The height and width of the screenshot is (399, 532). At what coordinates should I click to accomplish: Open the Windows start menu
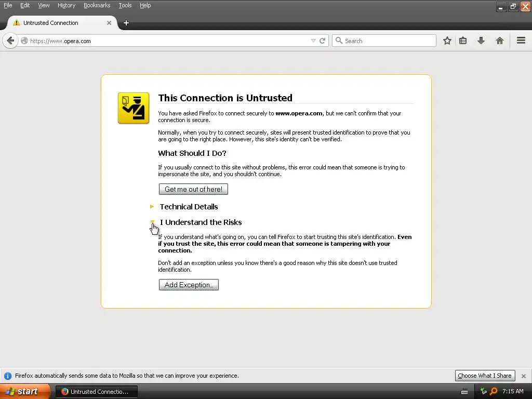[25, 392]
